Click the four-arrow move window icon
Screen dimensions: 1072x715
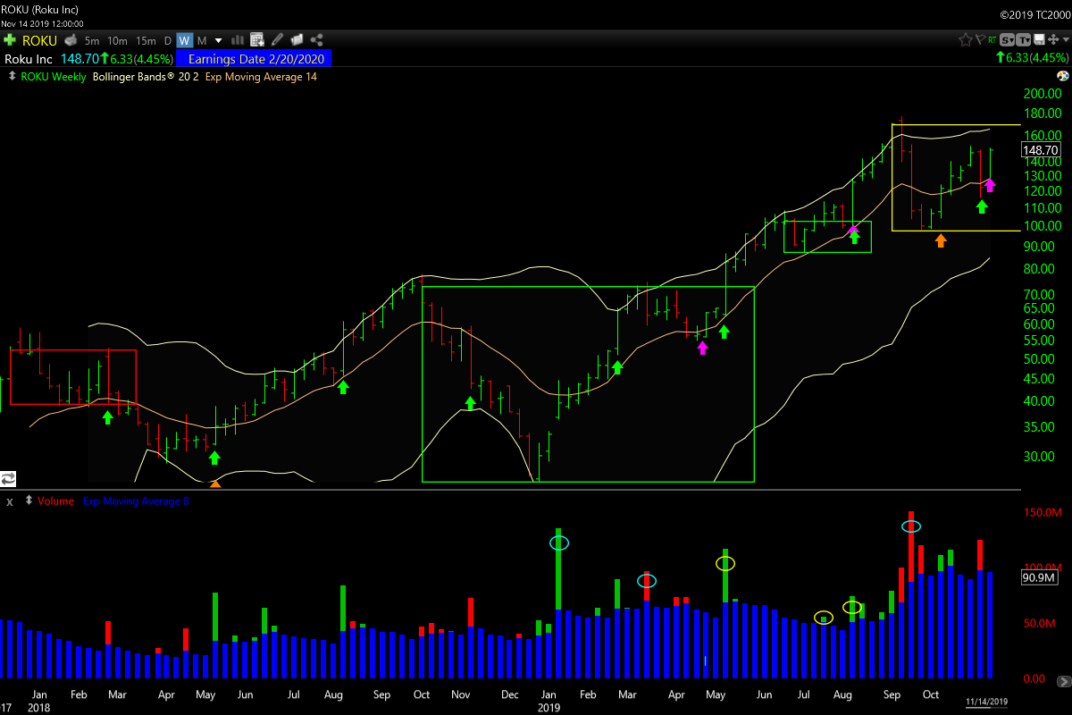tap(1051, 39)
